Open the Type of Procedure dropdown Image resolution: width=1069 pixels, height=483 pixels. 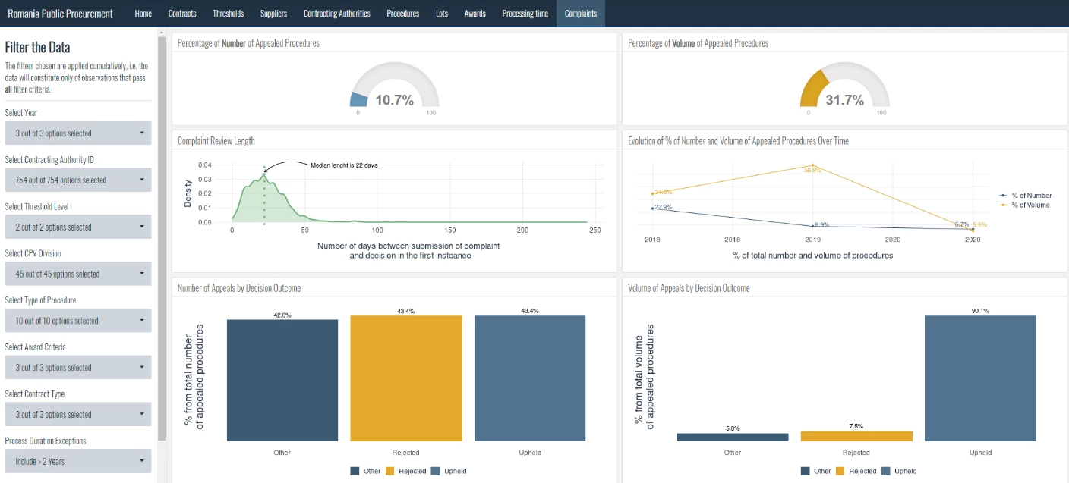click(78, 321)
